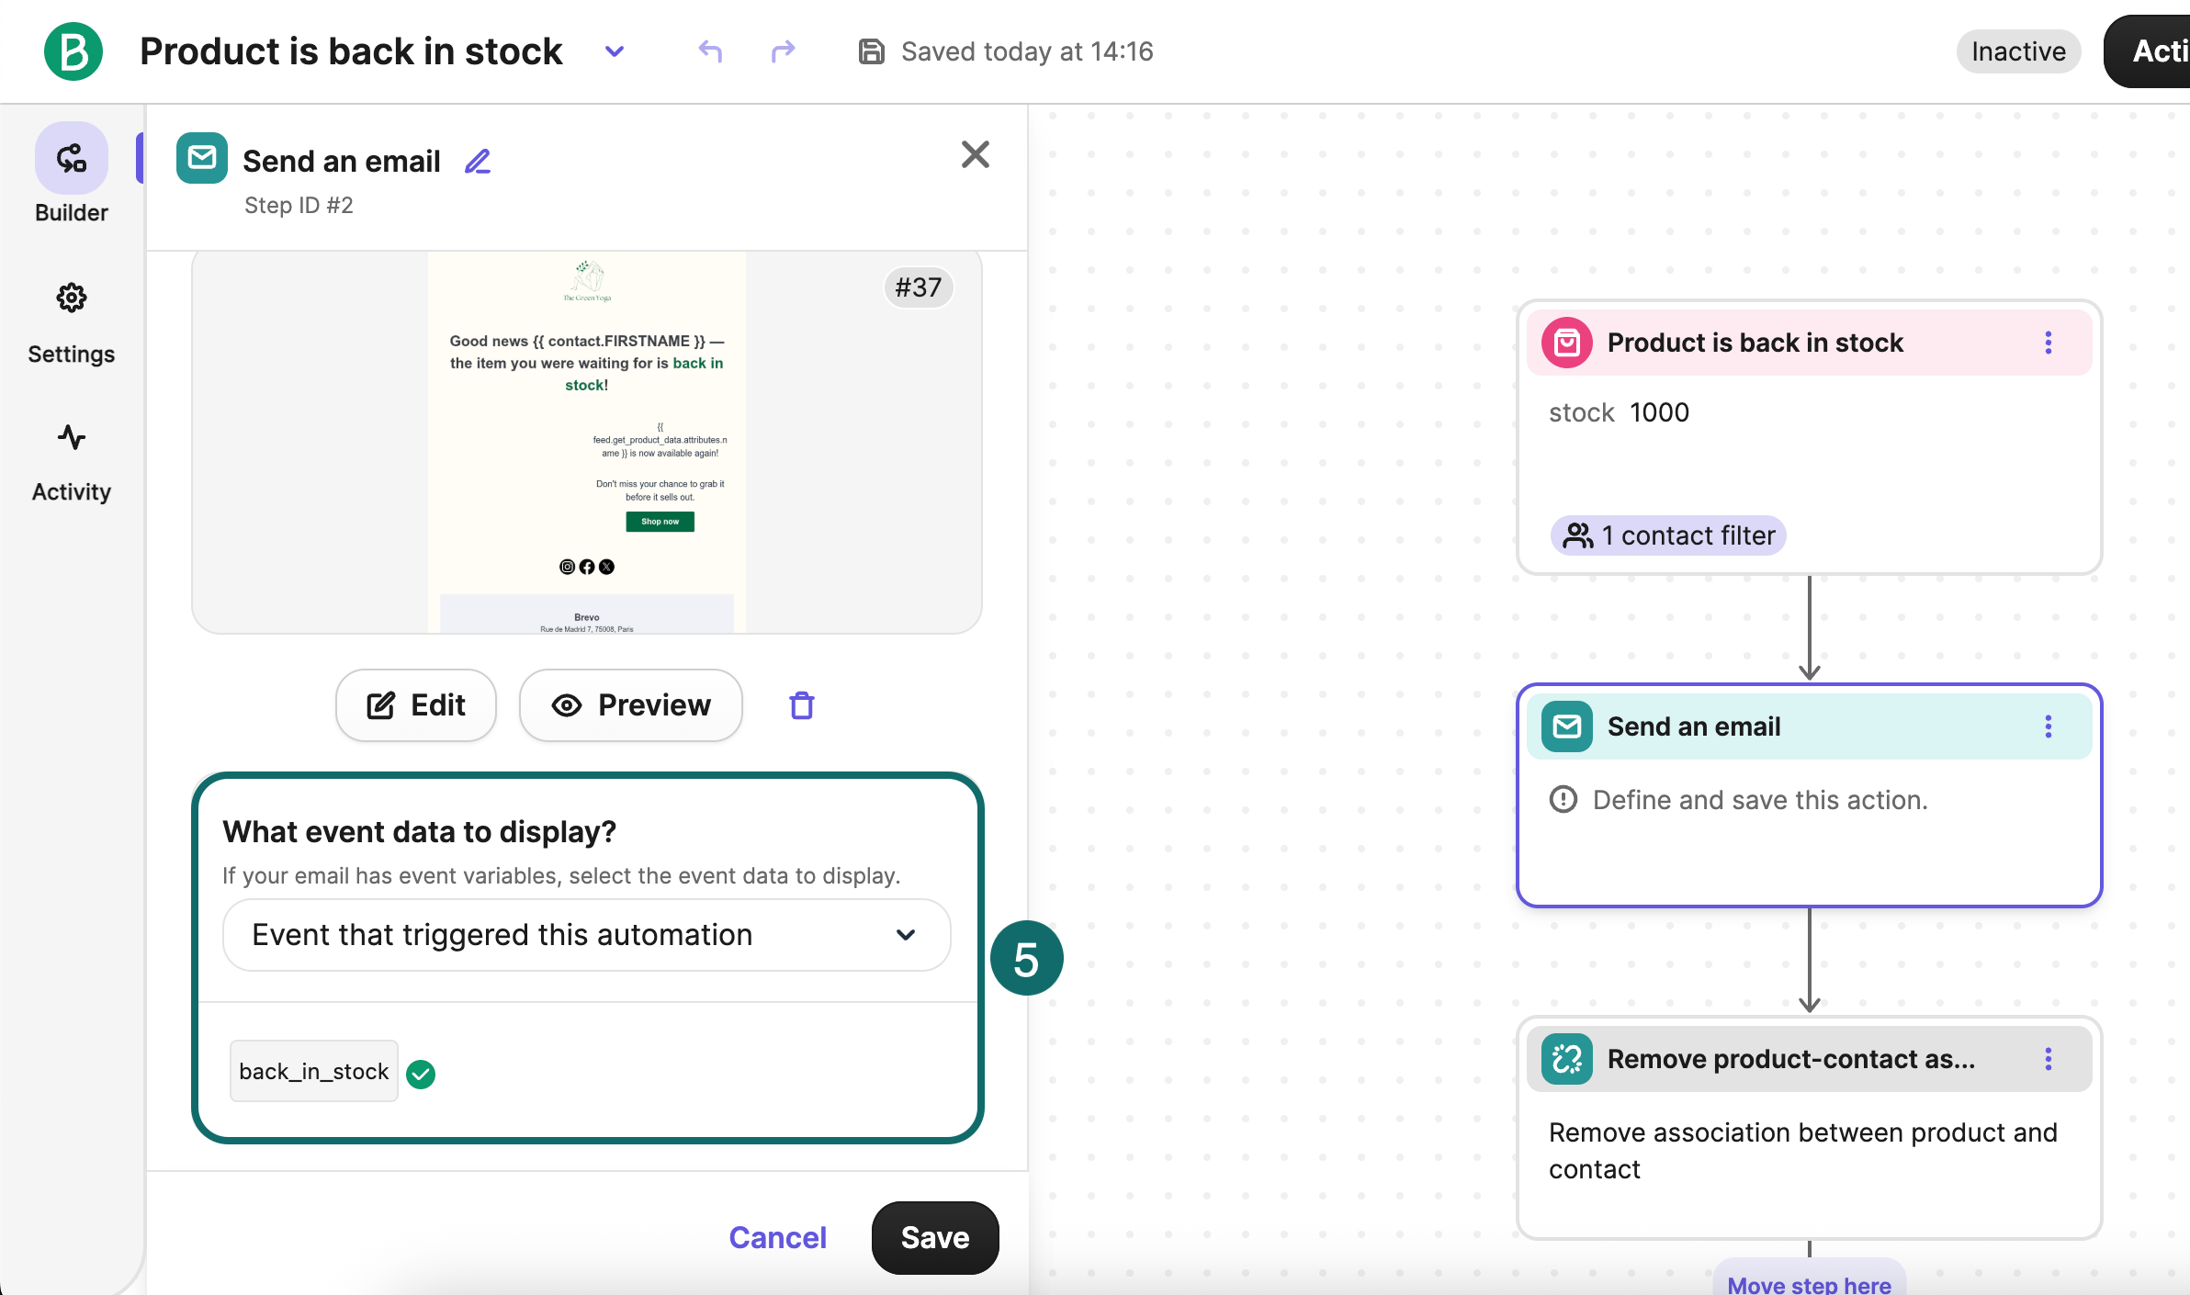Delete email template with trash icon

point(801,705)
